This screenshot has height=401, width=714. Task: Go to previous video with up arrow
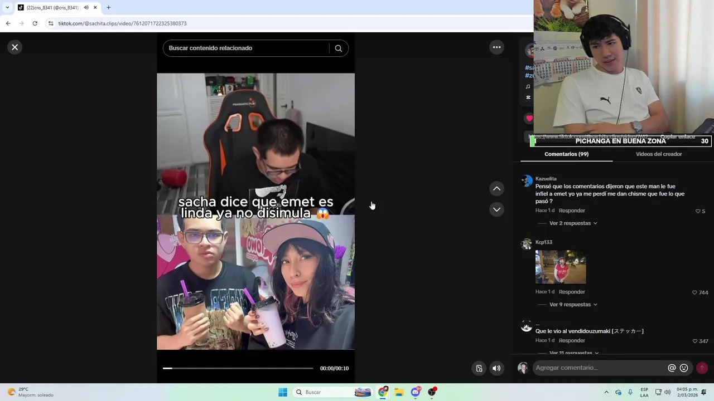pyautogui.click(x=496, y=189)
